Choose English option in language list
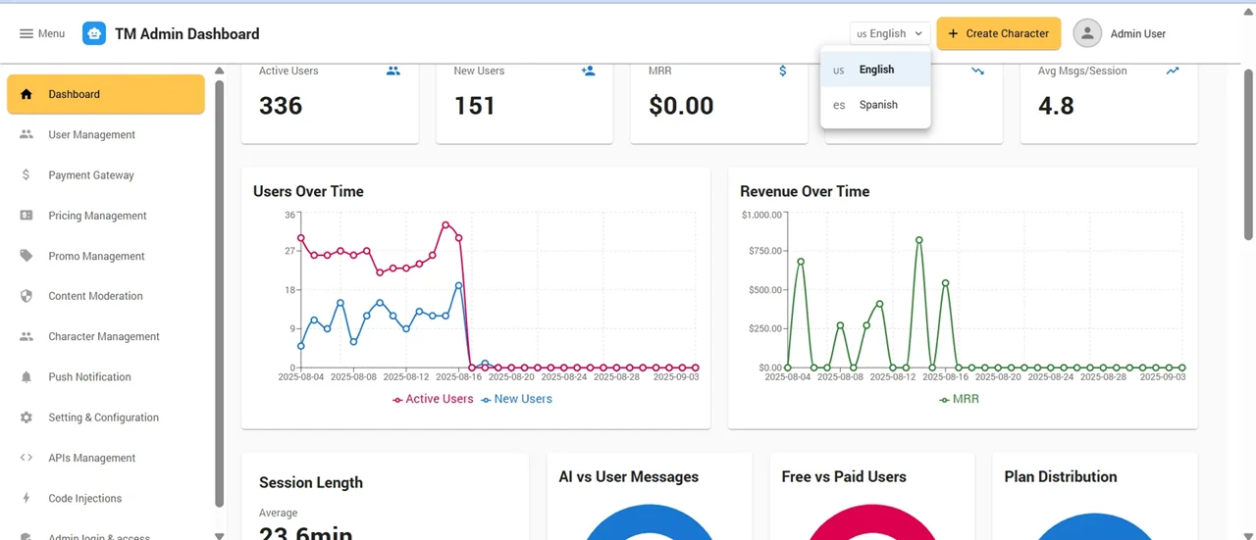This screenshot has width=1256, height=540. pos(875,70)
